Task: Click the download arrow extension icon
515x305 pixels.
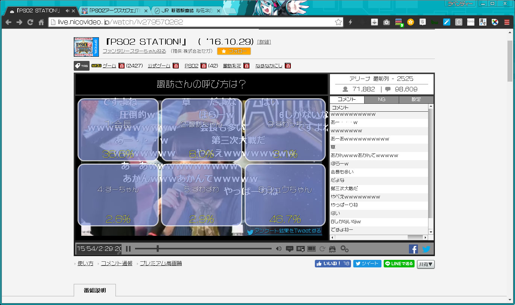Action: pos(374,22)
